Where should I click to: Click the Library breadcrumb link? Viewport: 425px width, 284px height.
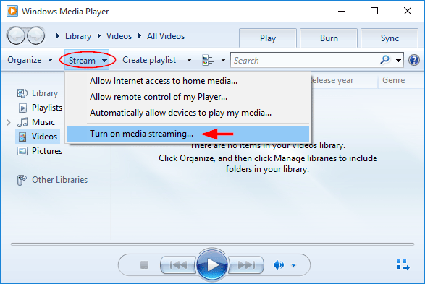click(78, 36)
